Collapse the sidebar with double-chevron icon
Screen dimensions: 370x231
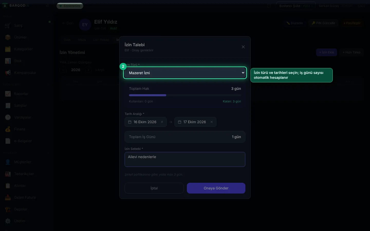[x=47, y=5]
